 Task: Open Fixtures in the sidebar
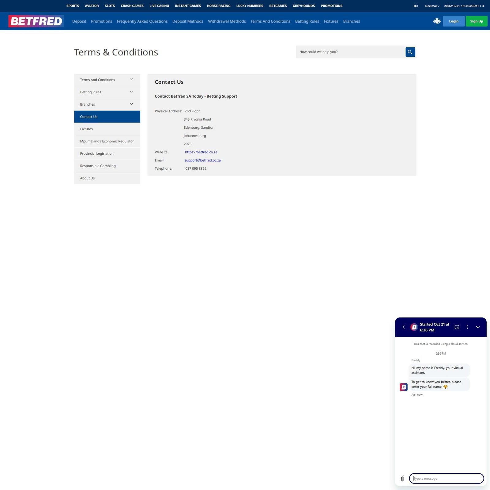click(x=107, y=129)
